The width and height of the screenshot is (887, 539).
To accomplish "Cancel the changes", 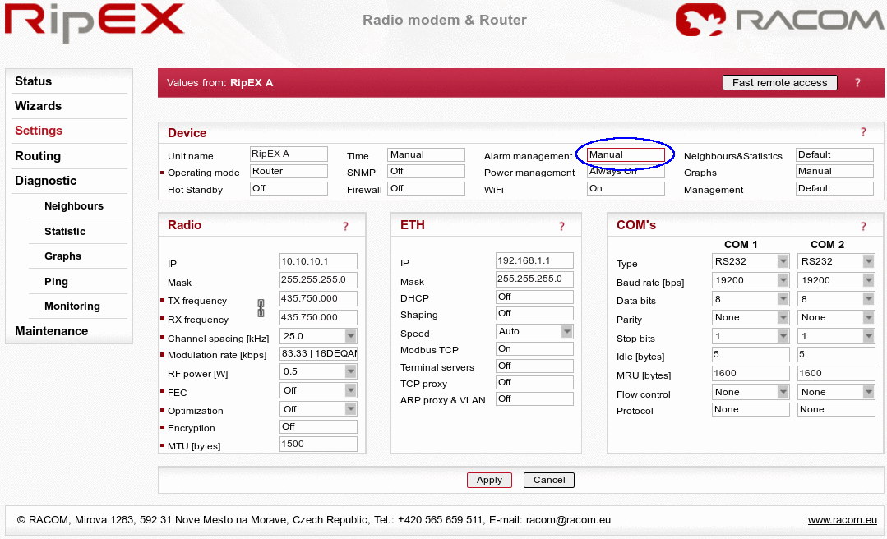I will [x=548, y=480].
